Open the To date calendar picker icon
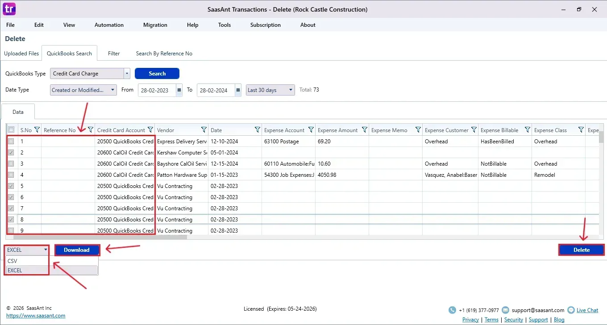This screenshot has height=325, width=607. 238,90
